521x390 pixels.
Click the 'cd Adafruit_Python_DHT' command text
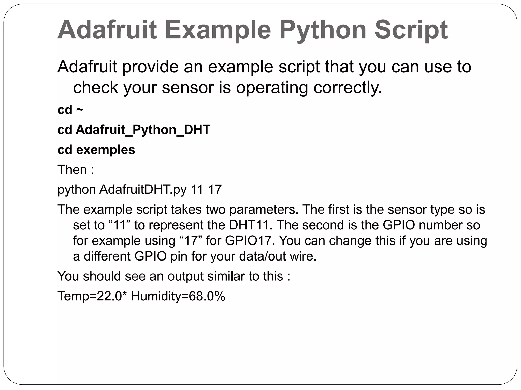coord(134,130)
